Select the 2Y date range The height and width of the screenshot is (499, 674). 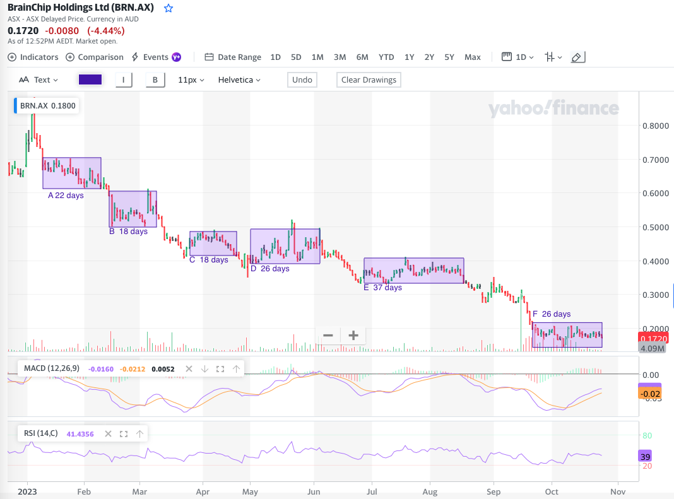click(429, 57)
